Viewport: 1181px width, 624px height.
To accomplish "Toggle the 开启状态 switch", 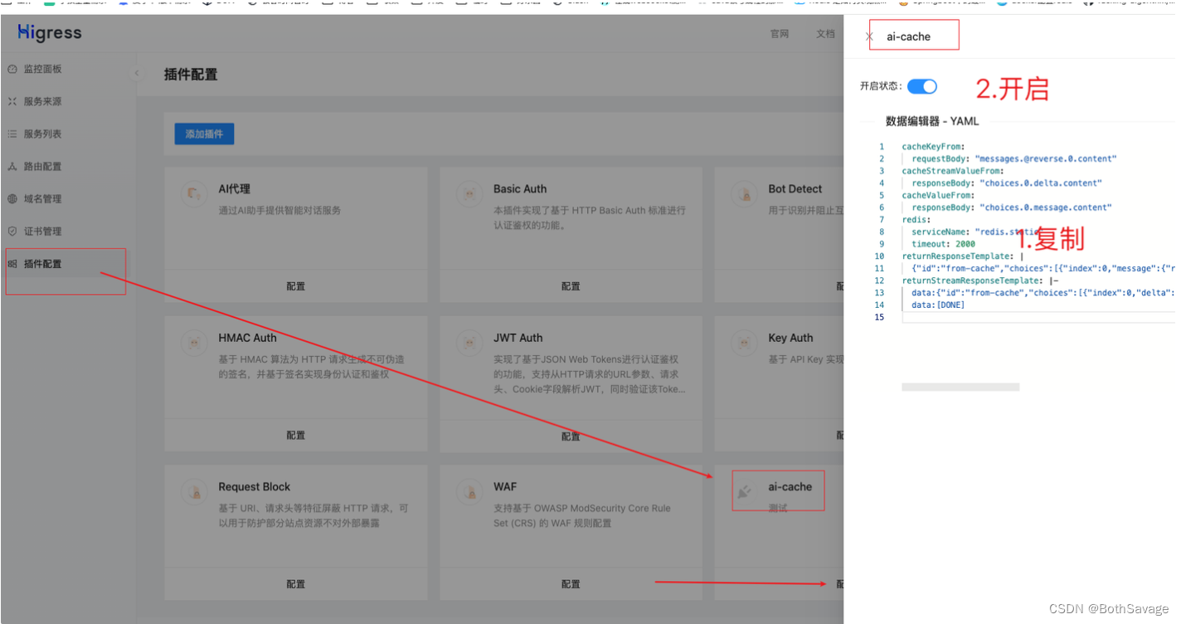I will tap(922, 86).
